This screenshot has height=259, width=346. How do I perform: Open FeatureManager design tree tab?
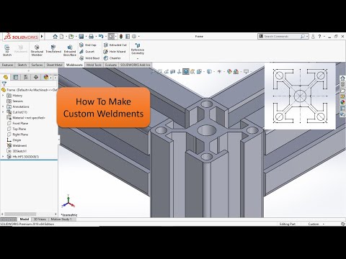(x=6, y=77)
